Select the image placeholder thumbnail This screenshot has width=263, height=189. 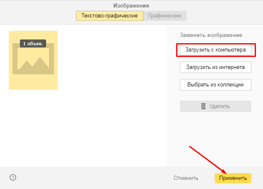click(x=33, y=60)
